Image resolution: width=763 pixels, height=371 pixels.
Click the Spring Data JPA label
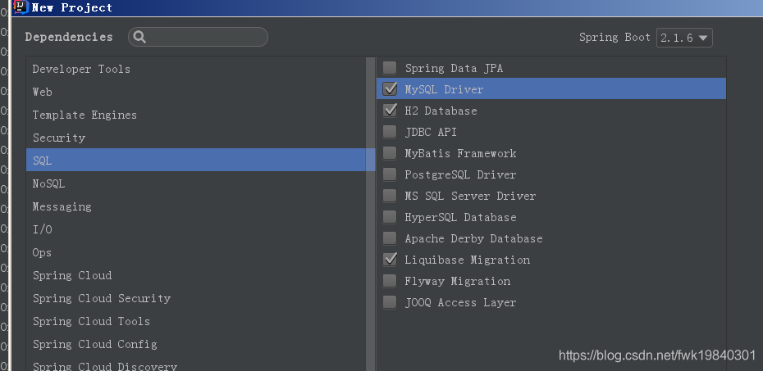click(454, 69)
